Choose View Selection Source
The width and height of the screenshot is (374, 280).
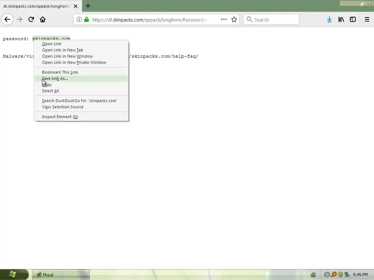(x=81, y=107)
